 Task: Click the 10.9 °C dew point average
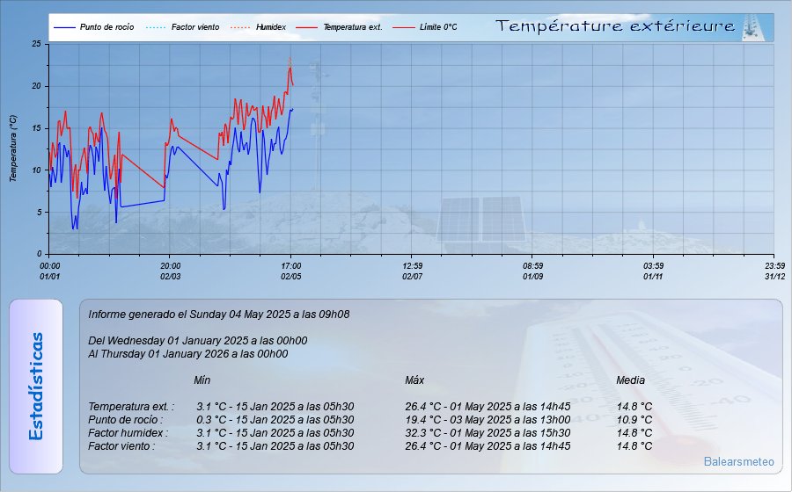click(634, 419)
